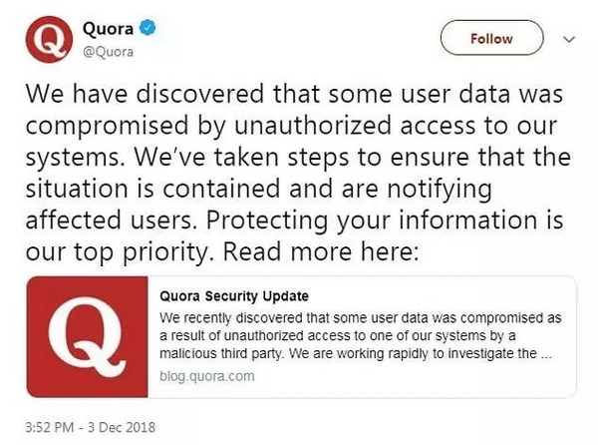Open the Quora profile avatar

coord(49,39)
